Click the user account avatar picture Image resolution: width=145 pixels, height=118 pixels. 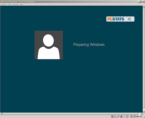click(49, 45)
